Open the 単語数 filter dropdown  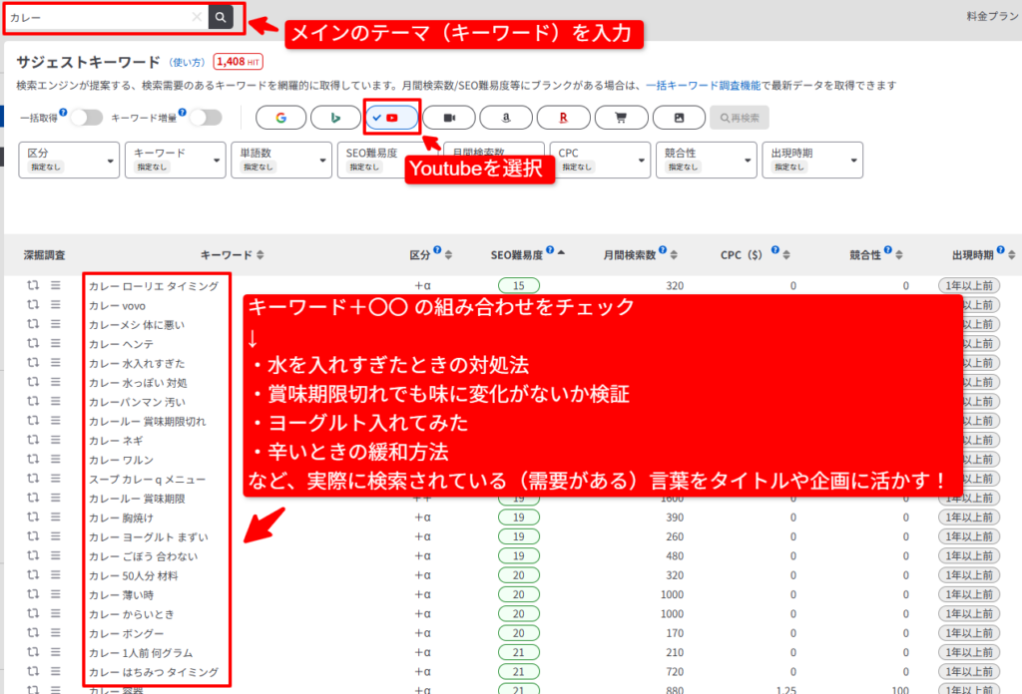(x=279, y=160)
